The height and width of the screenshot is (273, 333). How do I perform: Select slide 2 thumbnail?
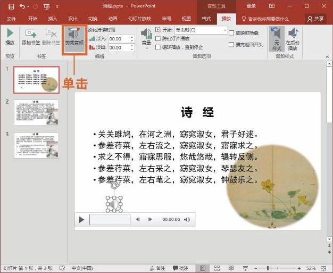coord(36,112)
